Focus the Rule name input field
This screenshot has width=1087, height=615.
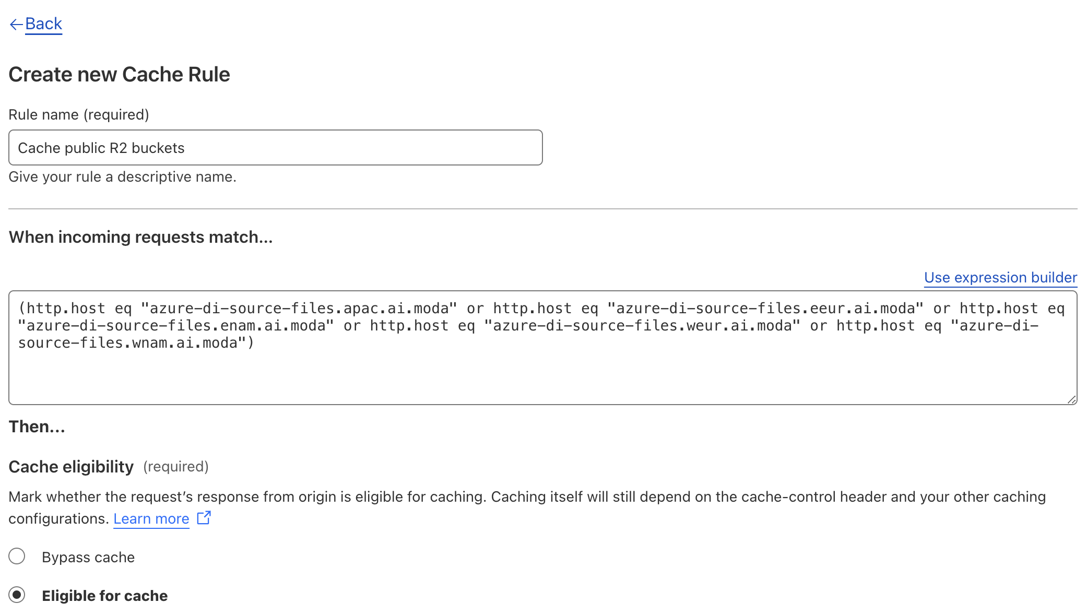click(x=275, y=148)
